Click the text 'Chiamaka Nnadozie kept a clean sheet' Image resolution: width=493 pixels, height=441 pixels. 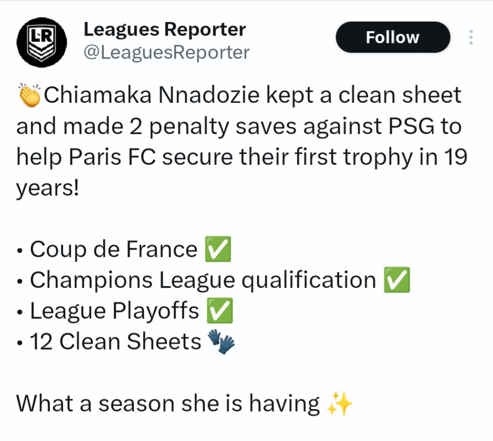[x=252, y=95]
